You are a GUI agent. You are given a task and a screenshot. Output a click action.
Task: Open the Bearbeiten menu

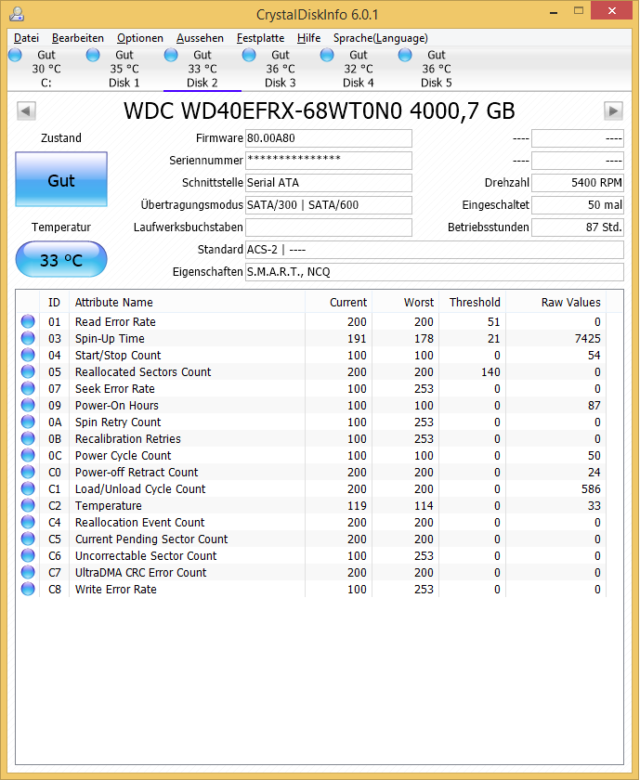coord(78,38)
